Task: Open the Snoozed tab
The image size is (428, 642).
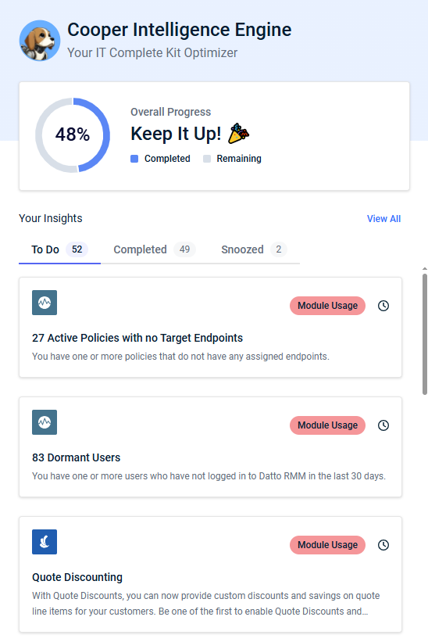Action: point(254,249)
